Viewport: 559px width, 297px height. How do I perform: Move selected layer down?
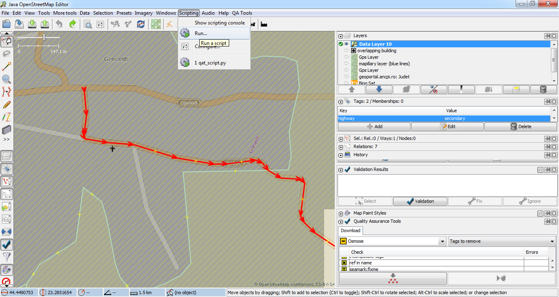379,89
